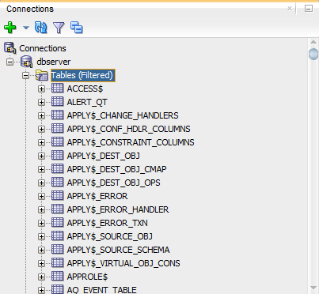
Task: Expand the APPROLE$ table
Action: tap(41, 277)
